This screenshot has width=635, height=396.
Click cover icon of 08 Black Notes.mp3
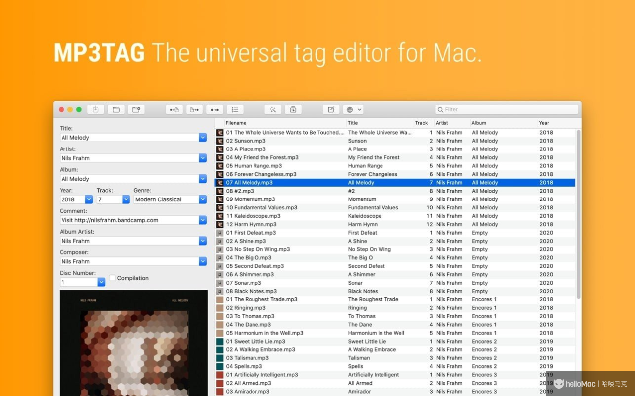click(220, 291)
